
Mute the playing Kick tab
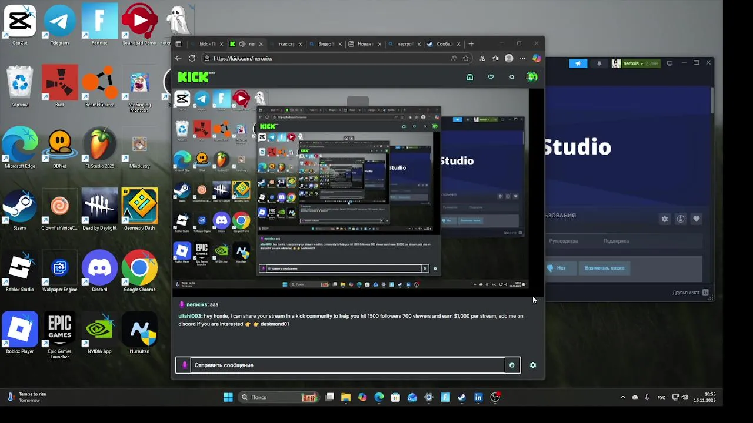tap(242, 44)
